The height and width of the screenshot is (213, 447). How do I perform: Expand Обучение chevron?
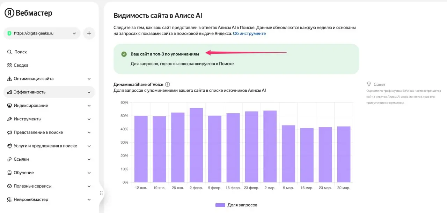point(89,173)
